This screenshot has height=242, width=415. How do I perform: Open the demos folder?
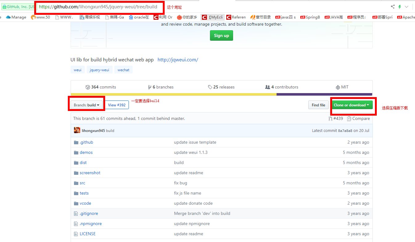(86, 153)
